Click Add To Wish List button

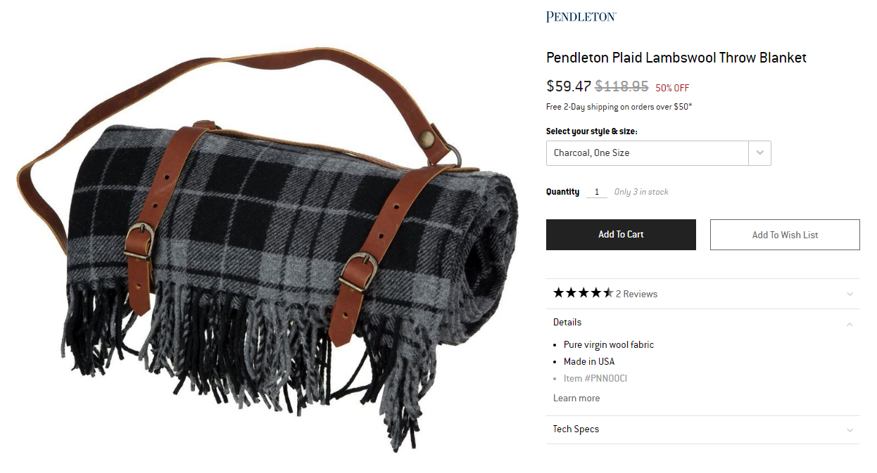pyautogui.click(x=785, y=235)
